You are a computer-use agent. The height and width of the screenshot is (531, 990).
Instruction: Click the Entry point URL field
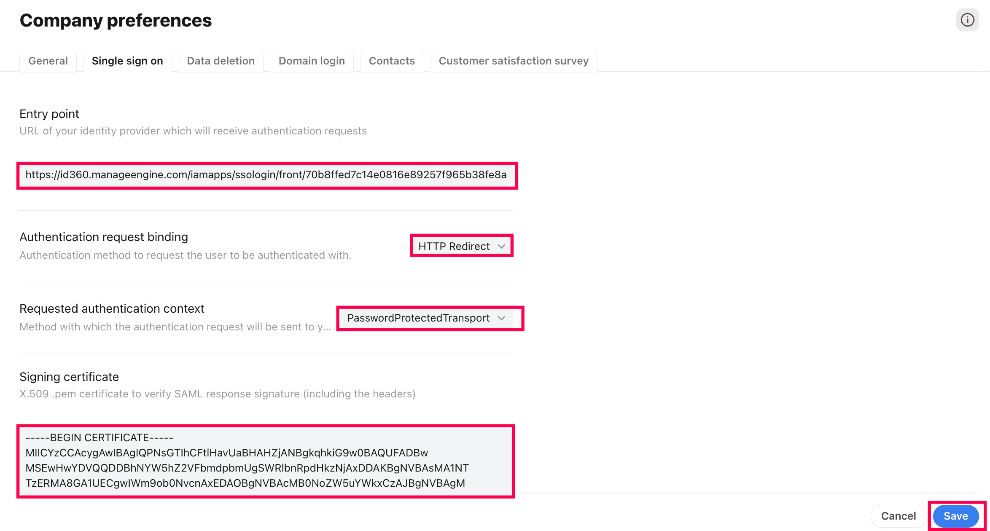[x=266, y=175]
